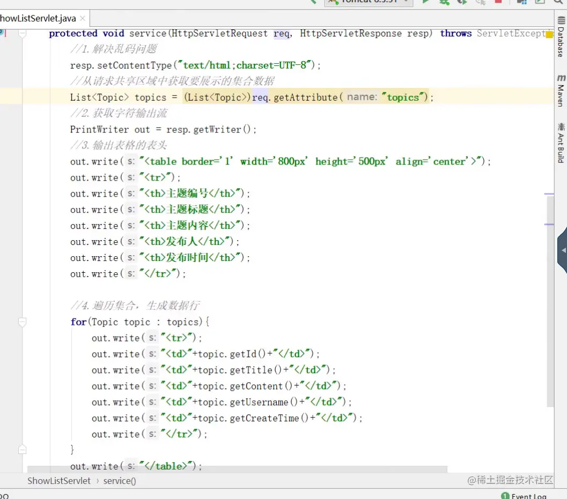Click the comment //1. 解决乱码问题

114,49
